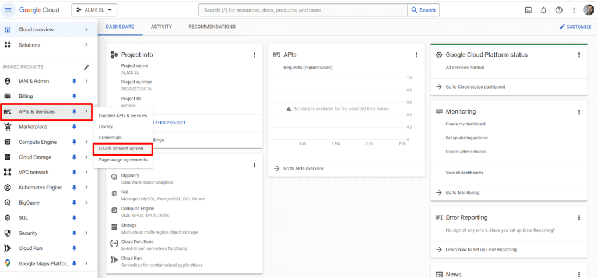
Task: Expand Cloud overview submenu chevron
Action: [x=86, y=30]
